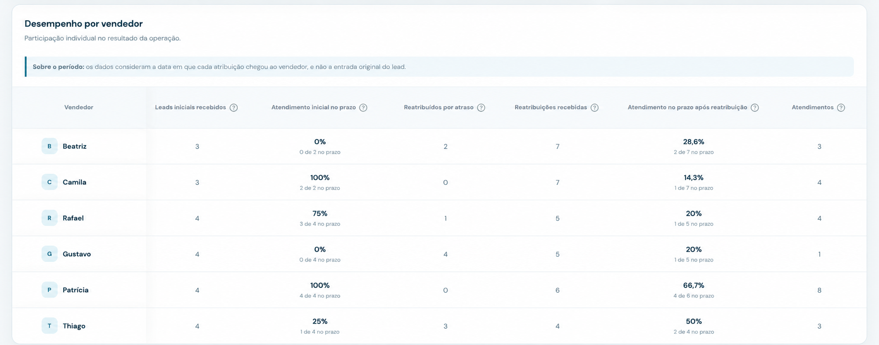Click Rafael's avatar badge R
This screenshot has height=345, width=879.
click(x=49, y=218)
